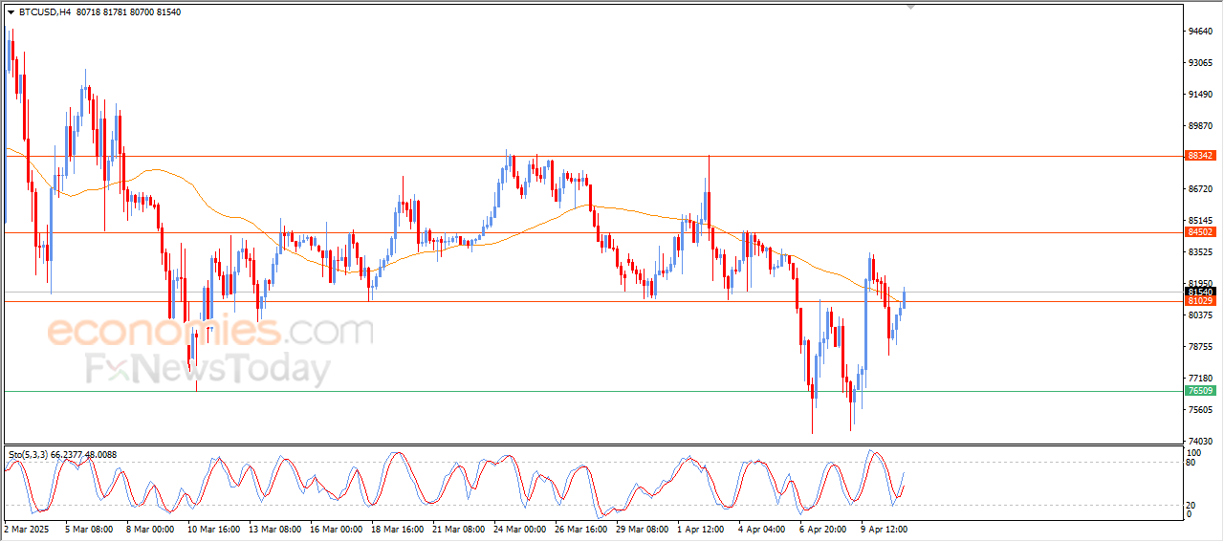Click the 94640 price axis value

click(1200, 31)
